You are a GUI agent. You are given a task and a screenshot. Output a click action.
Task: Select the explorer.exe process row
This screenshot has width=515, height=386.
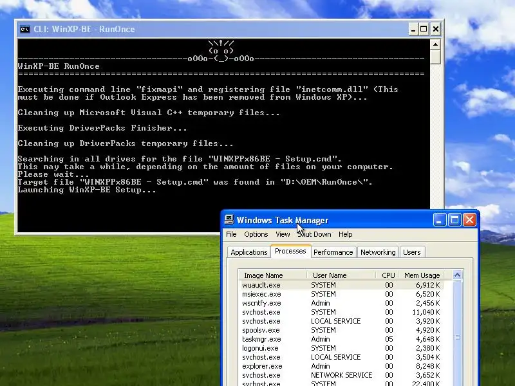tap(342, 366)
